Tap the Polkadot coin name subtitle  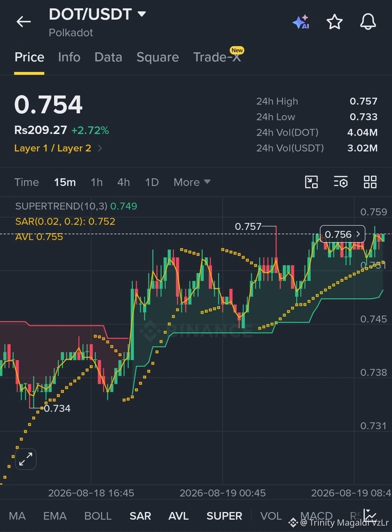tap(71, 33)
